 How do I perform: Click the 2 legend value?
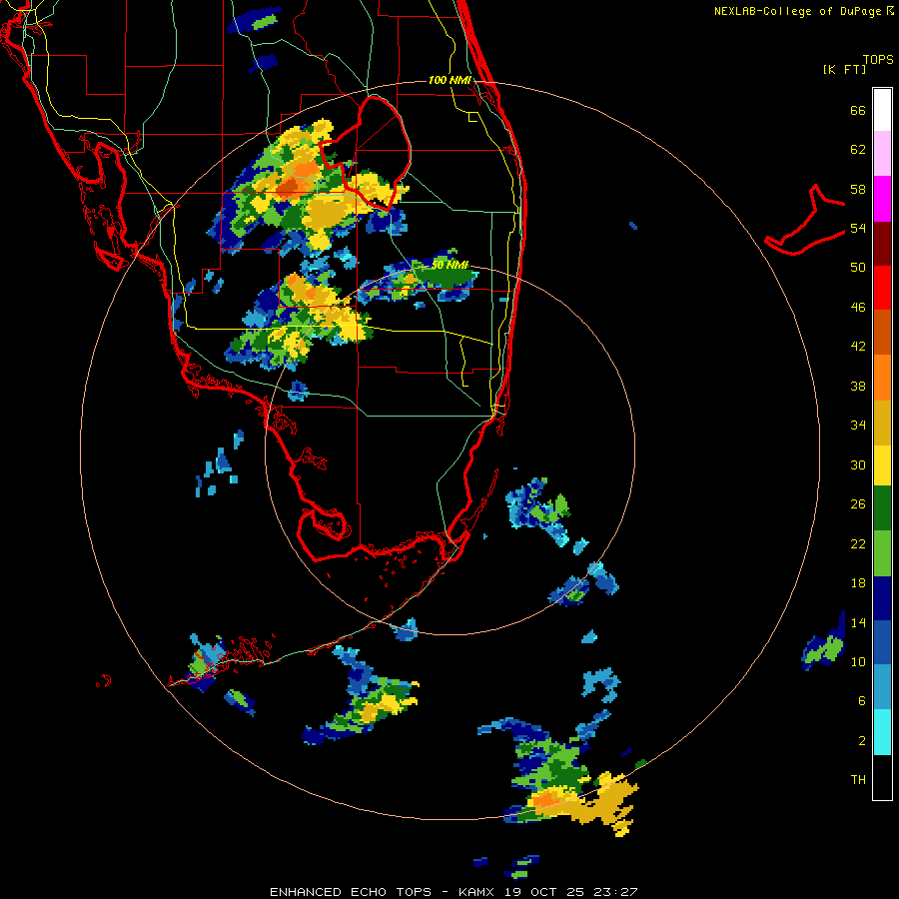[862, 740]
